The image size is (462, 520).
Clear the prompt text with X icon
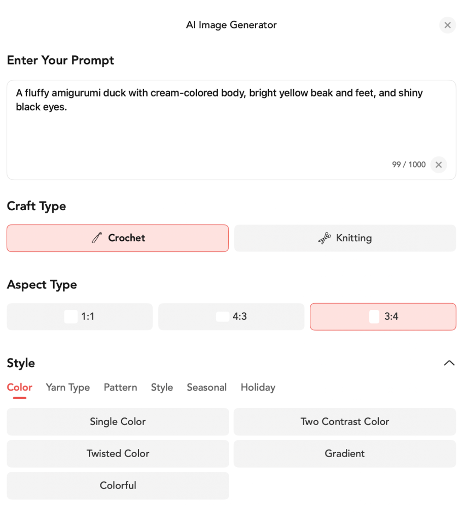(x=439, y=165)
